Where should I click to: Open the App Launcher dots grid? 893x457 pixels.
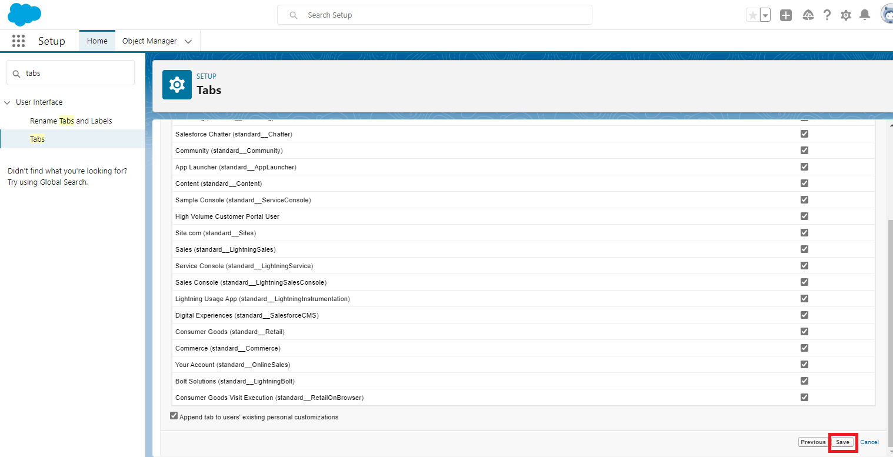tap(18, 41)
